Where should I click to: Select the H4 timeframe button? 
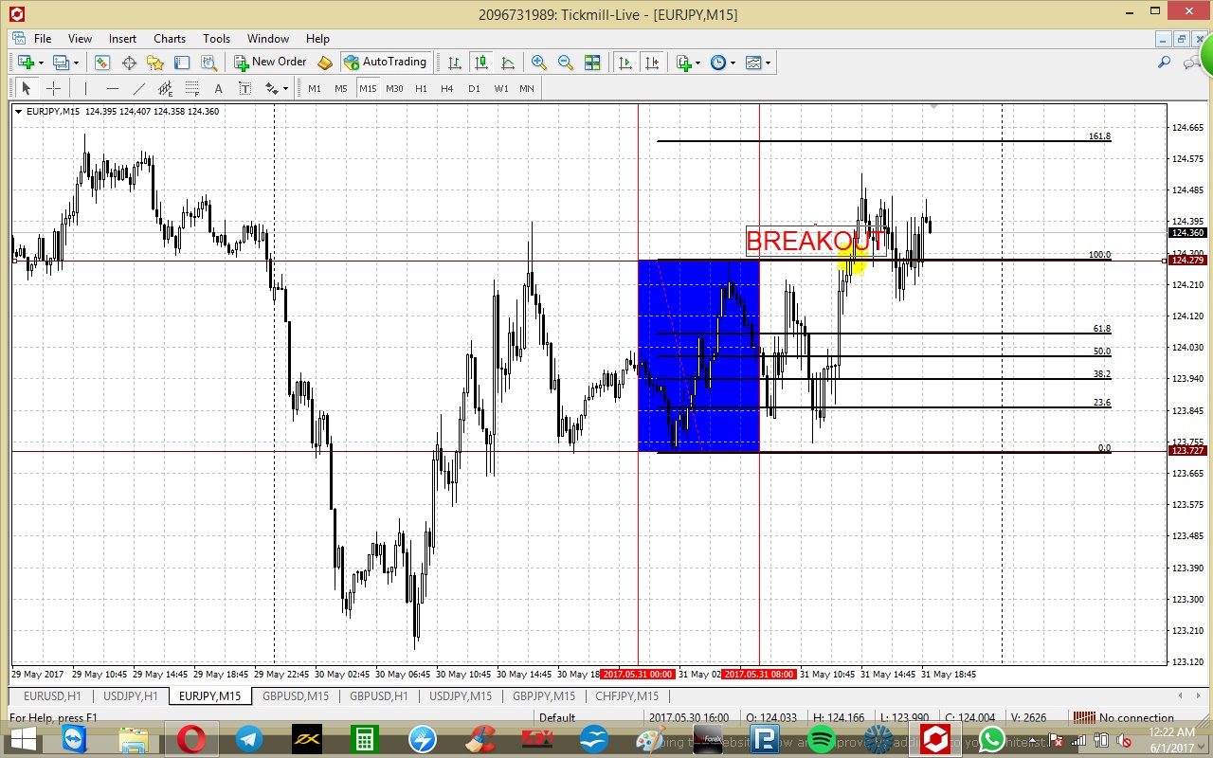447,88
